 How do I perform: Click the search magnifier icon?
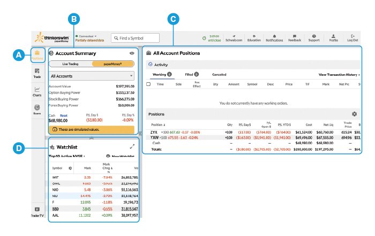(116, 38)
